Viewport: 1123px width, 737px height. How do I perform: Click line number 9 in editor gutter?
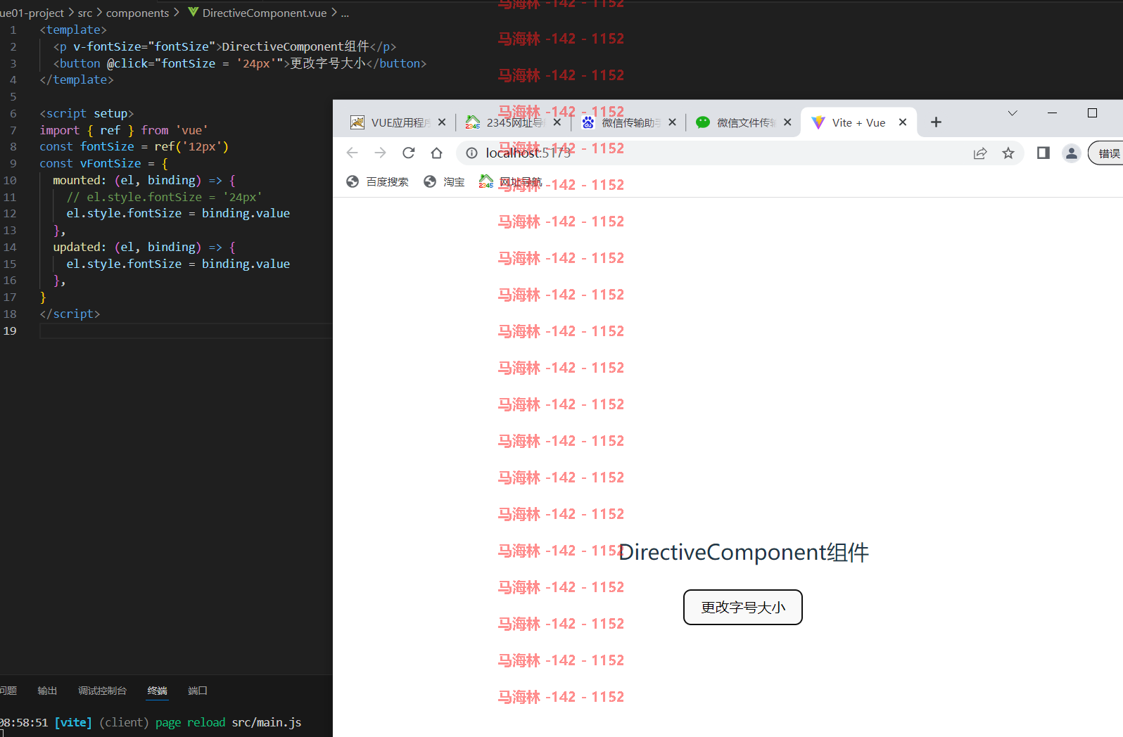click(x=13, y=163)
